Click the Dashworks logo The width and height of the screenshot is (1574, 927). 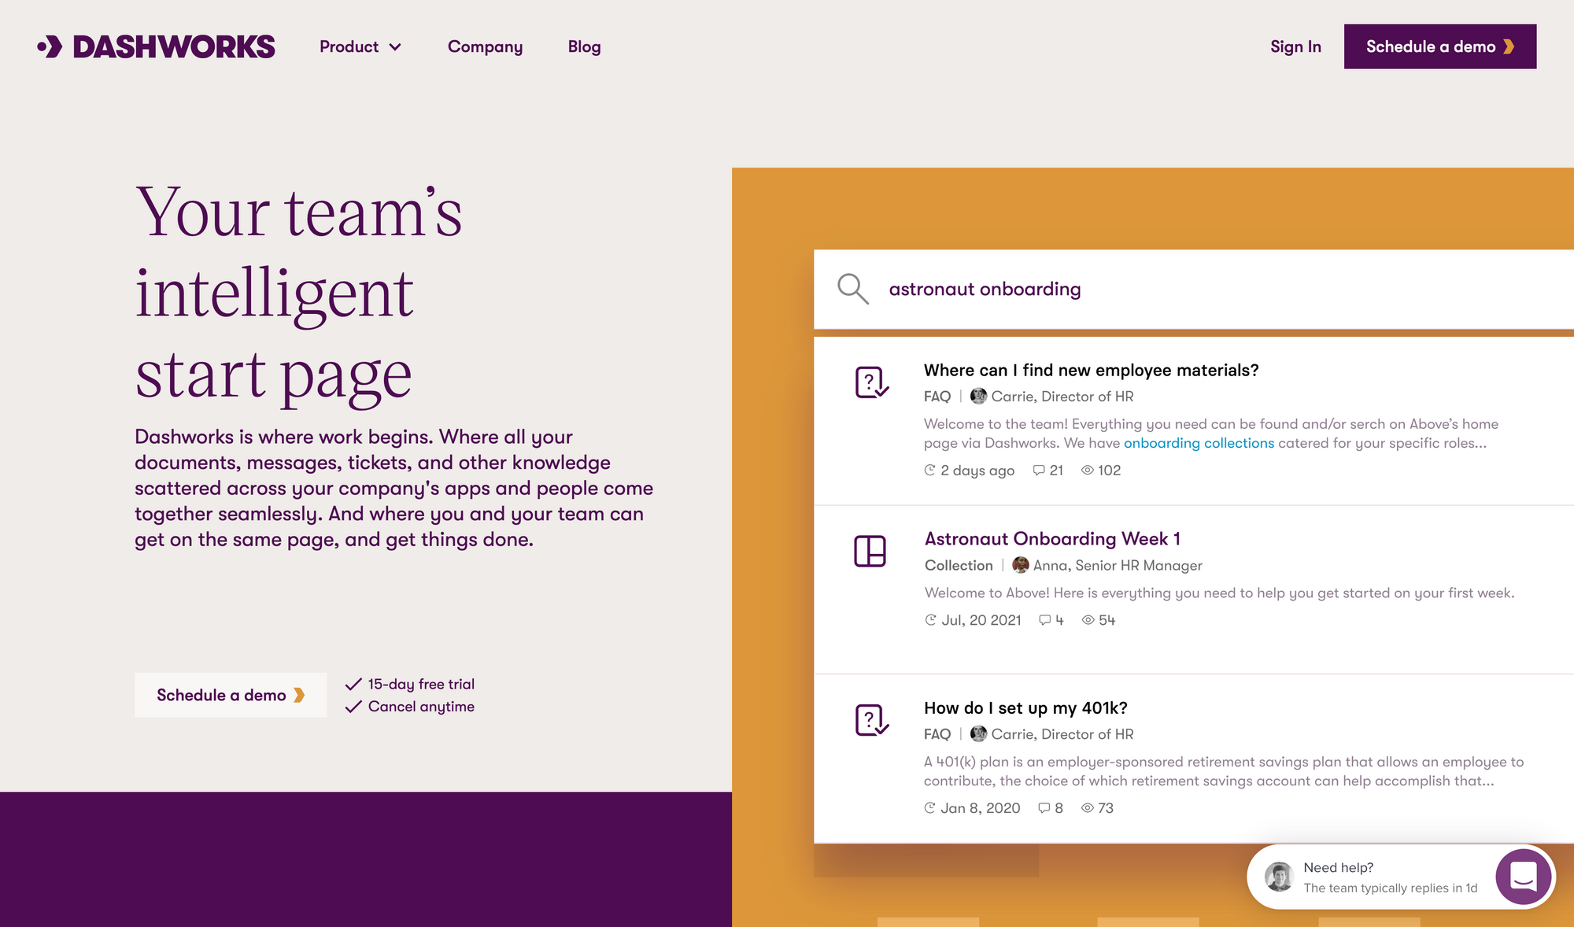coord(156,46)
